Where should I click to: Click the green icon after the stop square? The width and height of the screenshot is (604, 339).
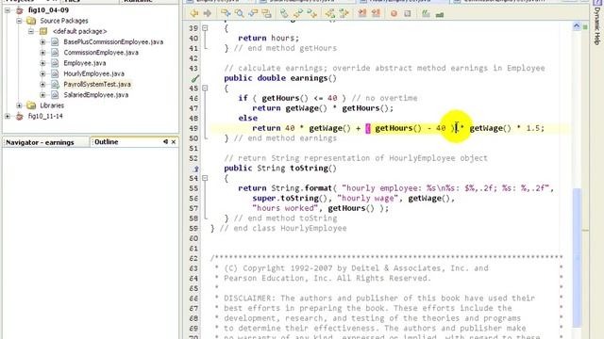coord(426,14)
